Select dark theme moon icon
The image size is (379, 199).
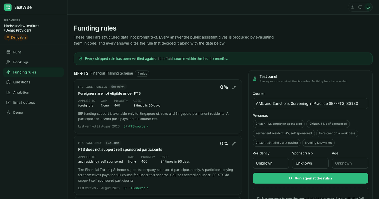coord(368,7)
